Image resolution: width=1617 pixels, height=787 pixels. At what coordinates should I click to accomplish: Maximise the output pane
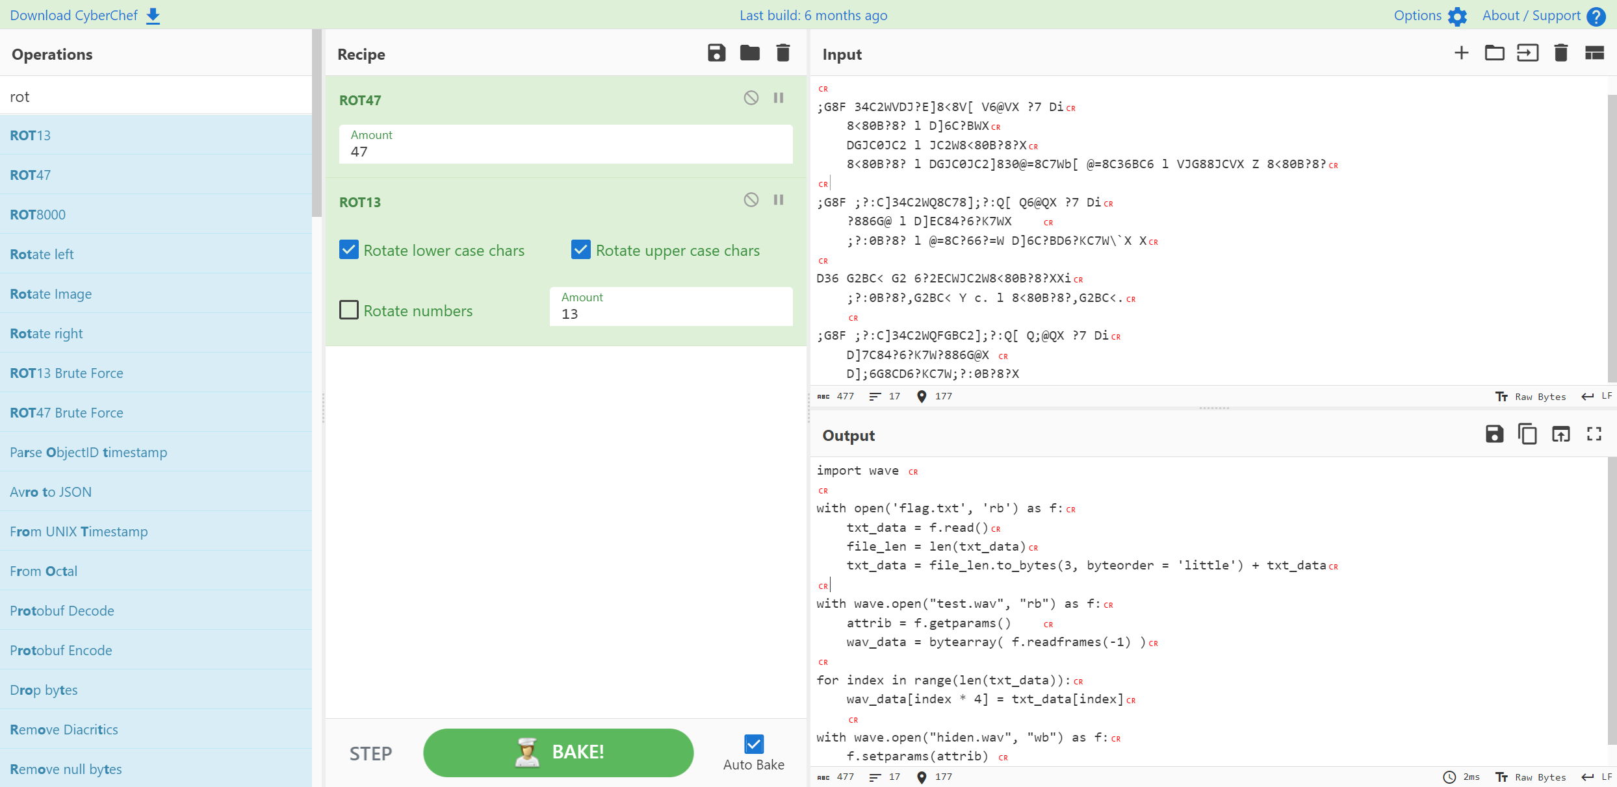point(1594,434)
